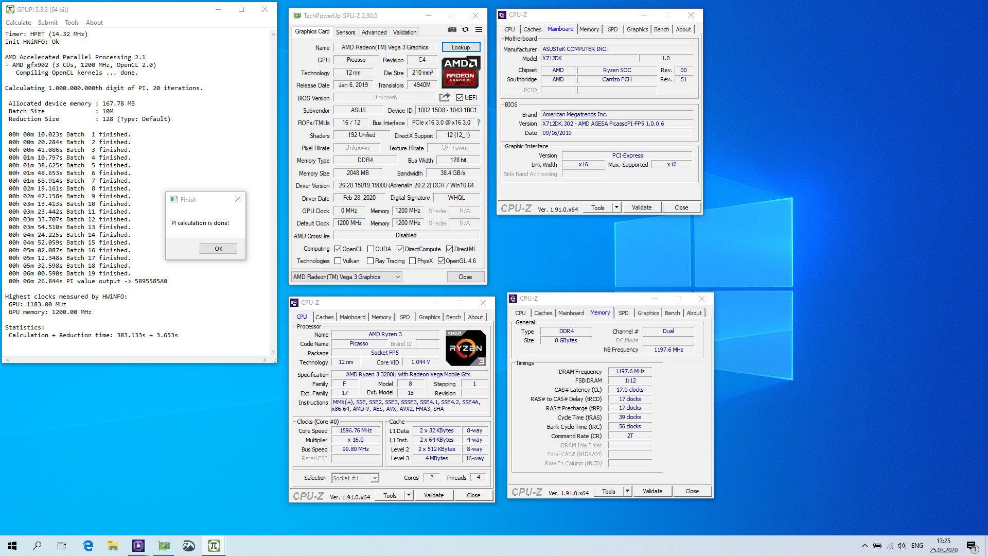Screen dimensions: 988x556
Task: Open the About menu in GPUPI
Action: point(94,23)
